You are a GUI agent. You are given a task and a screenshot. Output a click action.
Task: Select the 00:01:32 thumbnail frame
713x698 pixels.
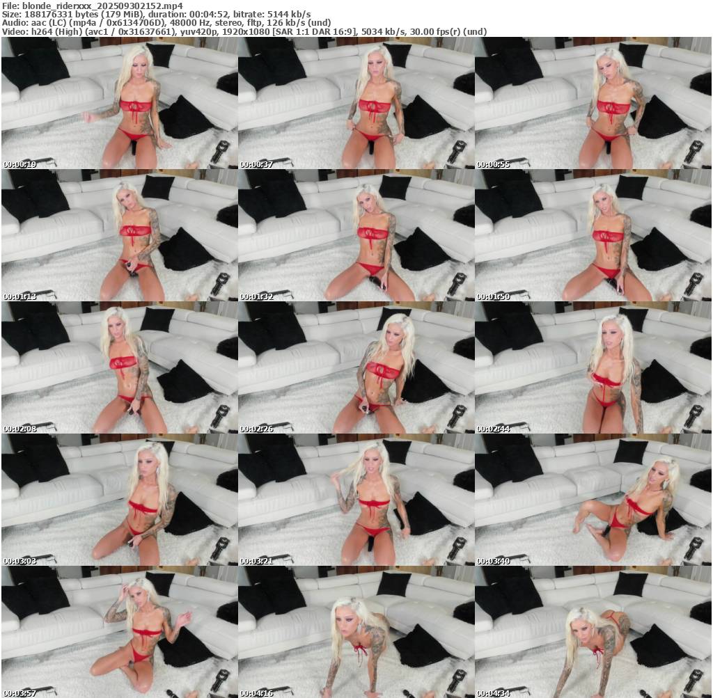click(356, 235)
